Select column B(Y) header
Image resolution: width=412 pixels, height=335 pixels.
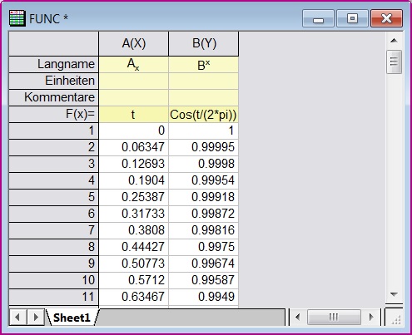pyautogui.click(x=204, y=43)
